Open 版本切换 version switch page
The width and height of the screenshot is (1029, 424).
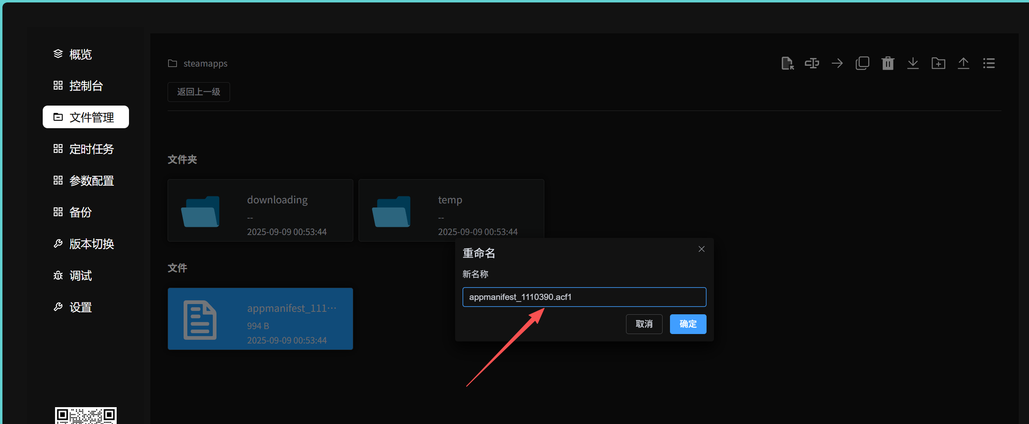tap(85, 244)
